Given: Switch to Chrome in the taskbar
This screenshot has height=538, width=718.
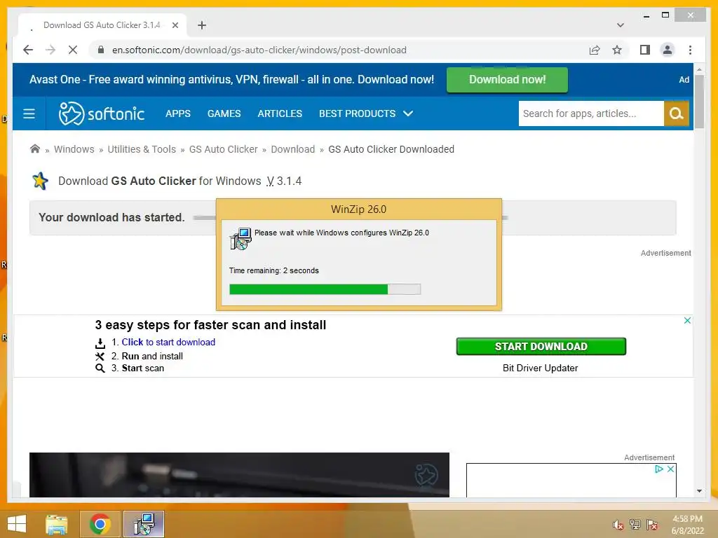Looking at the screenshot, I should (100, 524).
